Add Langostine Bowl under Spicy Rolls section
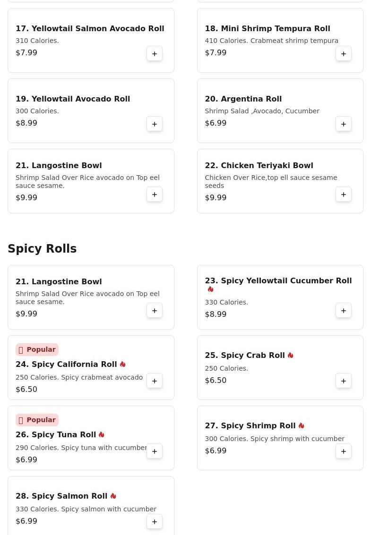Image resolution: width=371 pixels, height=535 pixels. point(155,311)
